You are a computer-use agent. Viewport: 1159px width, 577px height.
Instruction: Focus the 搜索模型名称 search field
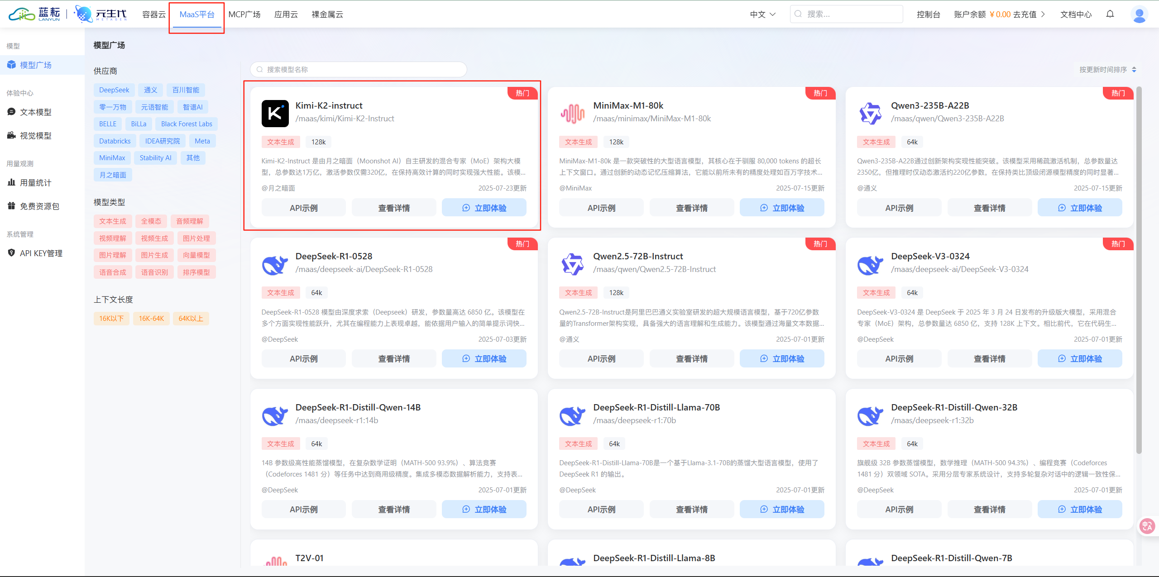point(359,69)
